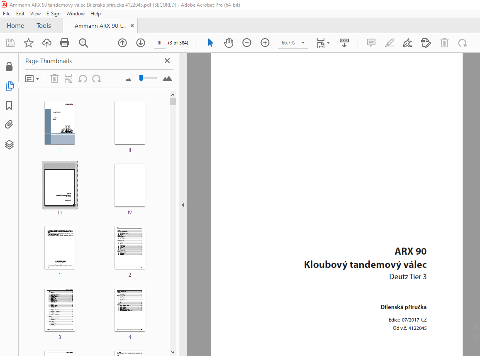Open the Attachments paperclip panel

pos(9,125)
